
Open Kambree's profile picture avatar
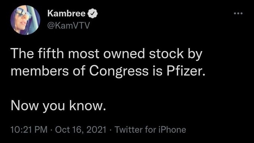[25, 20]
